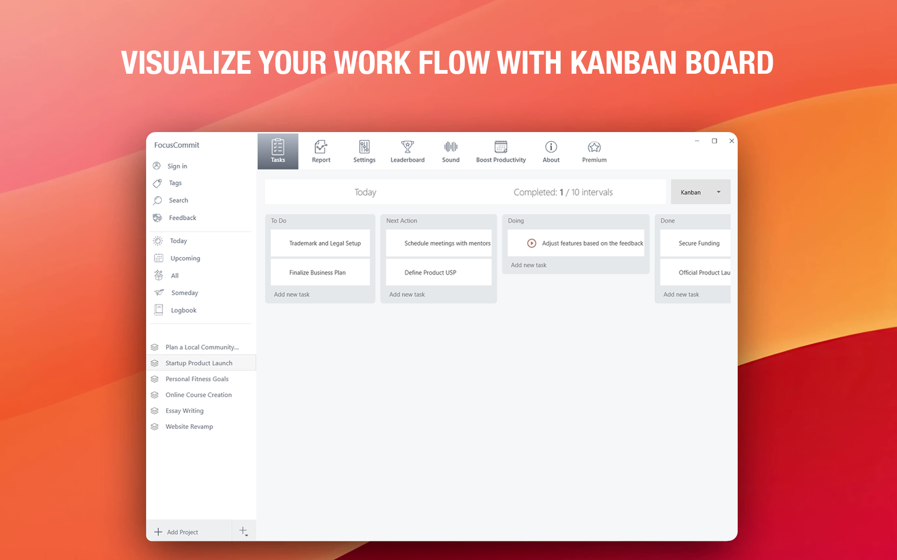897x560 pixels.
Task: Start timer on Adjust features task
Action: click(x=532, y=243)
